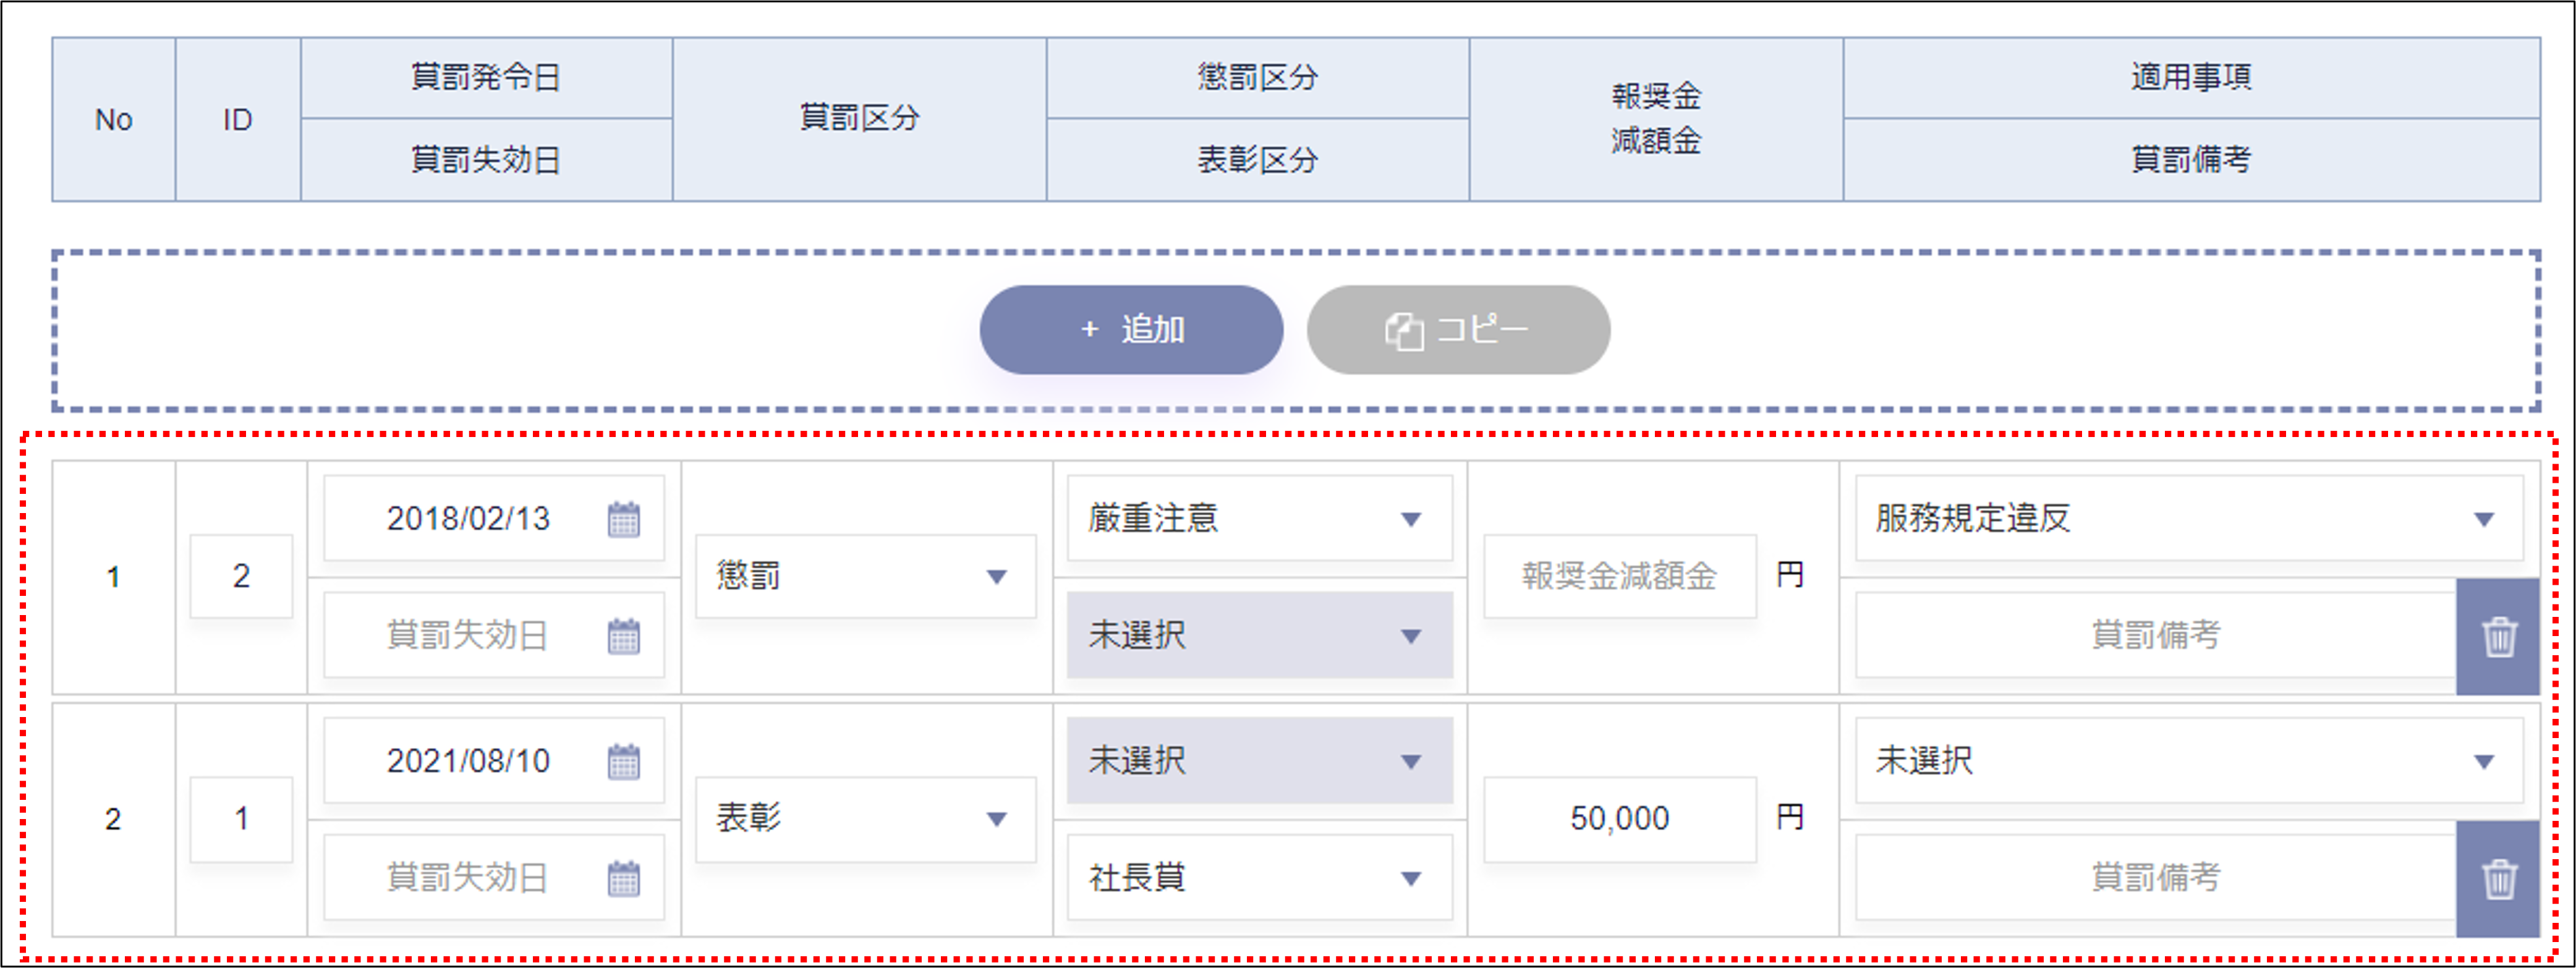Open row 2 適用事項 未選択 dropdown

click(2188, 761)
